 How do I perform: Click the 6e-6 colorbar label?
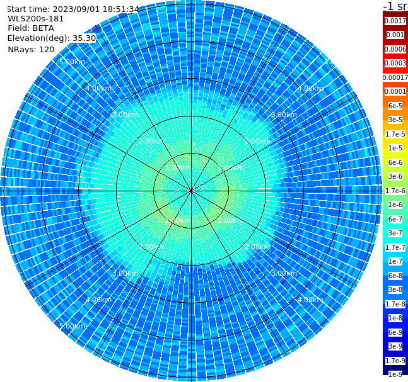point(395,162)
